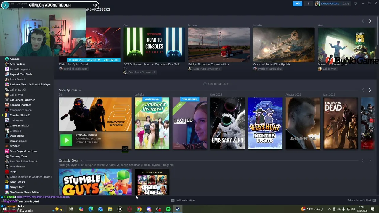The image size is (379, 213).
Task: Click the Aimlabs game icon in the library list
Action: (x=7, y=59)
